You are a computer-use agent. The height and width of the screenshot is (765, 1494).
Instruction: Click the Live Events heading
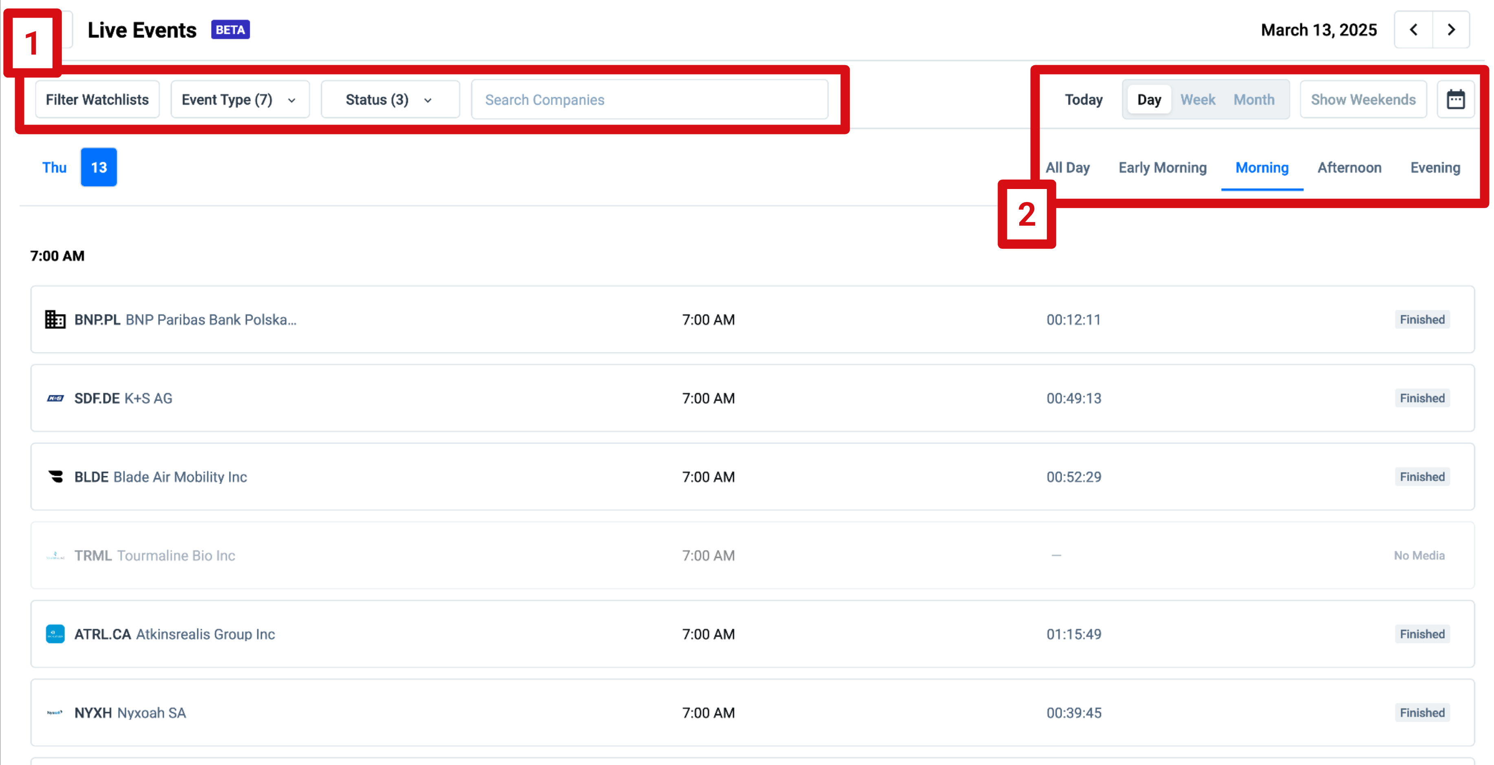142,30
